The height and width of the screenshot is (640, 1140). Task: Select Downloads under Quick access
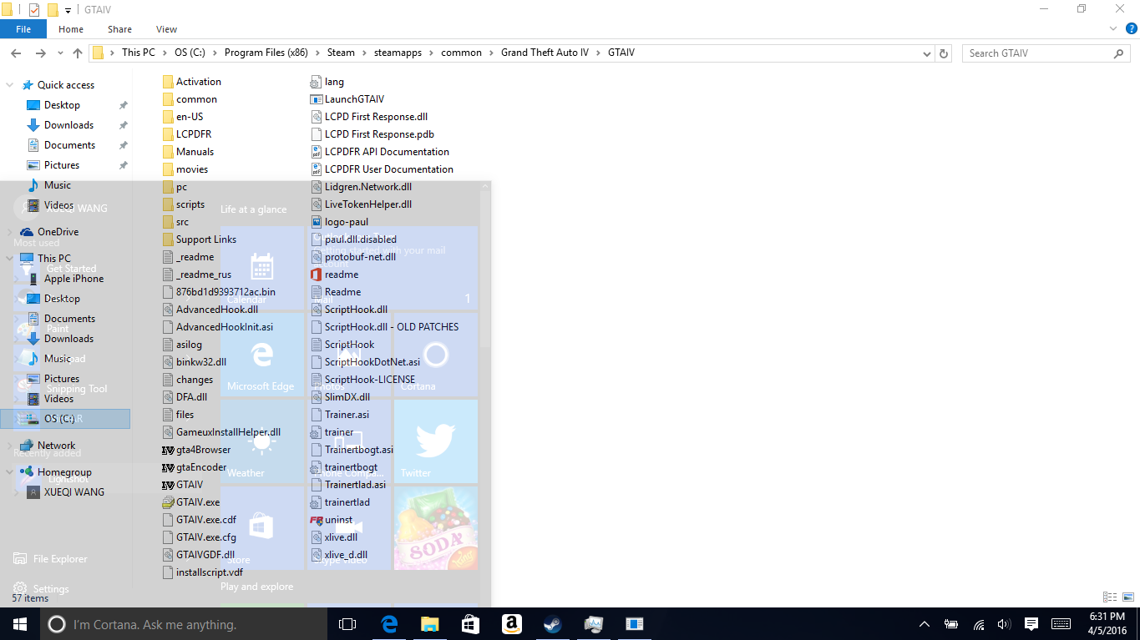[x=68, y=125]
